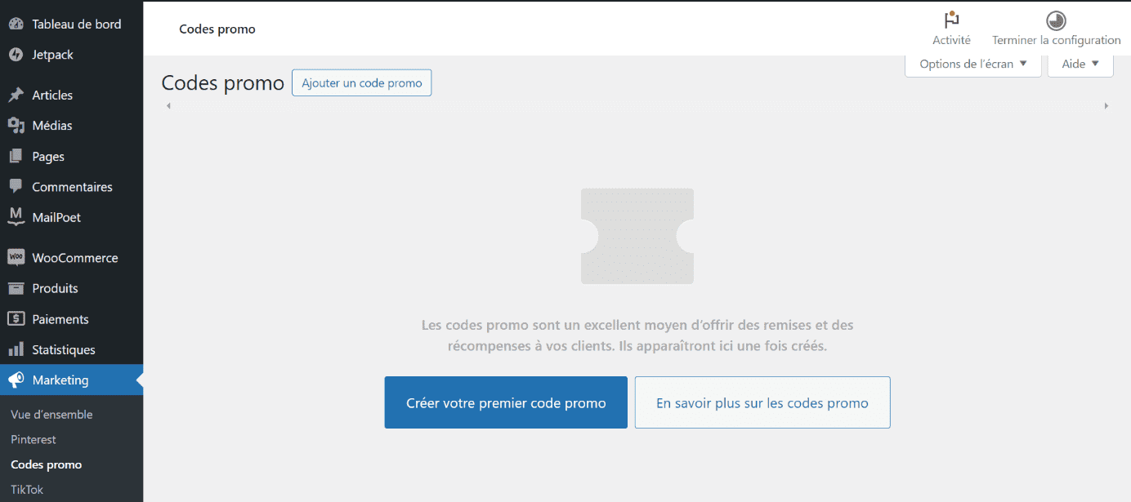The image size is (1131, 502).
Task: Click Activité label in top bar
Action: point(951,40)
